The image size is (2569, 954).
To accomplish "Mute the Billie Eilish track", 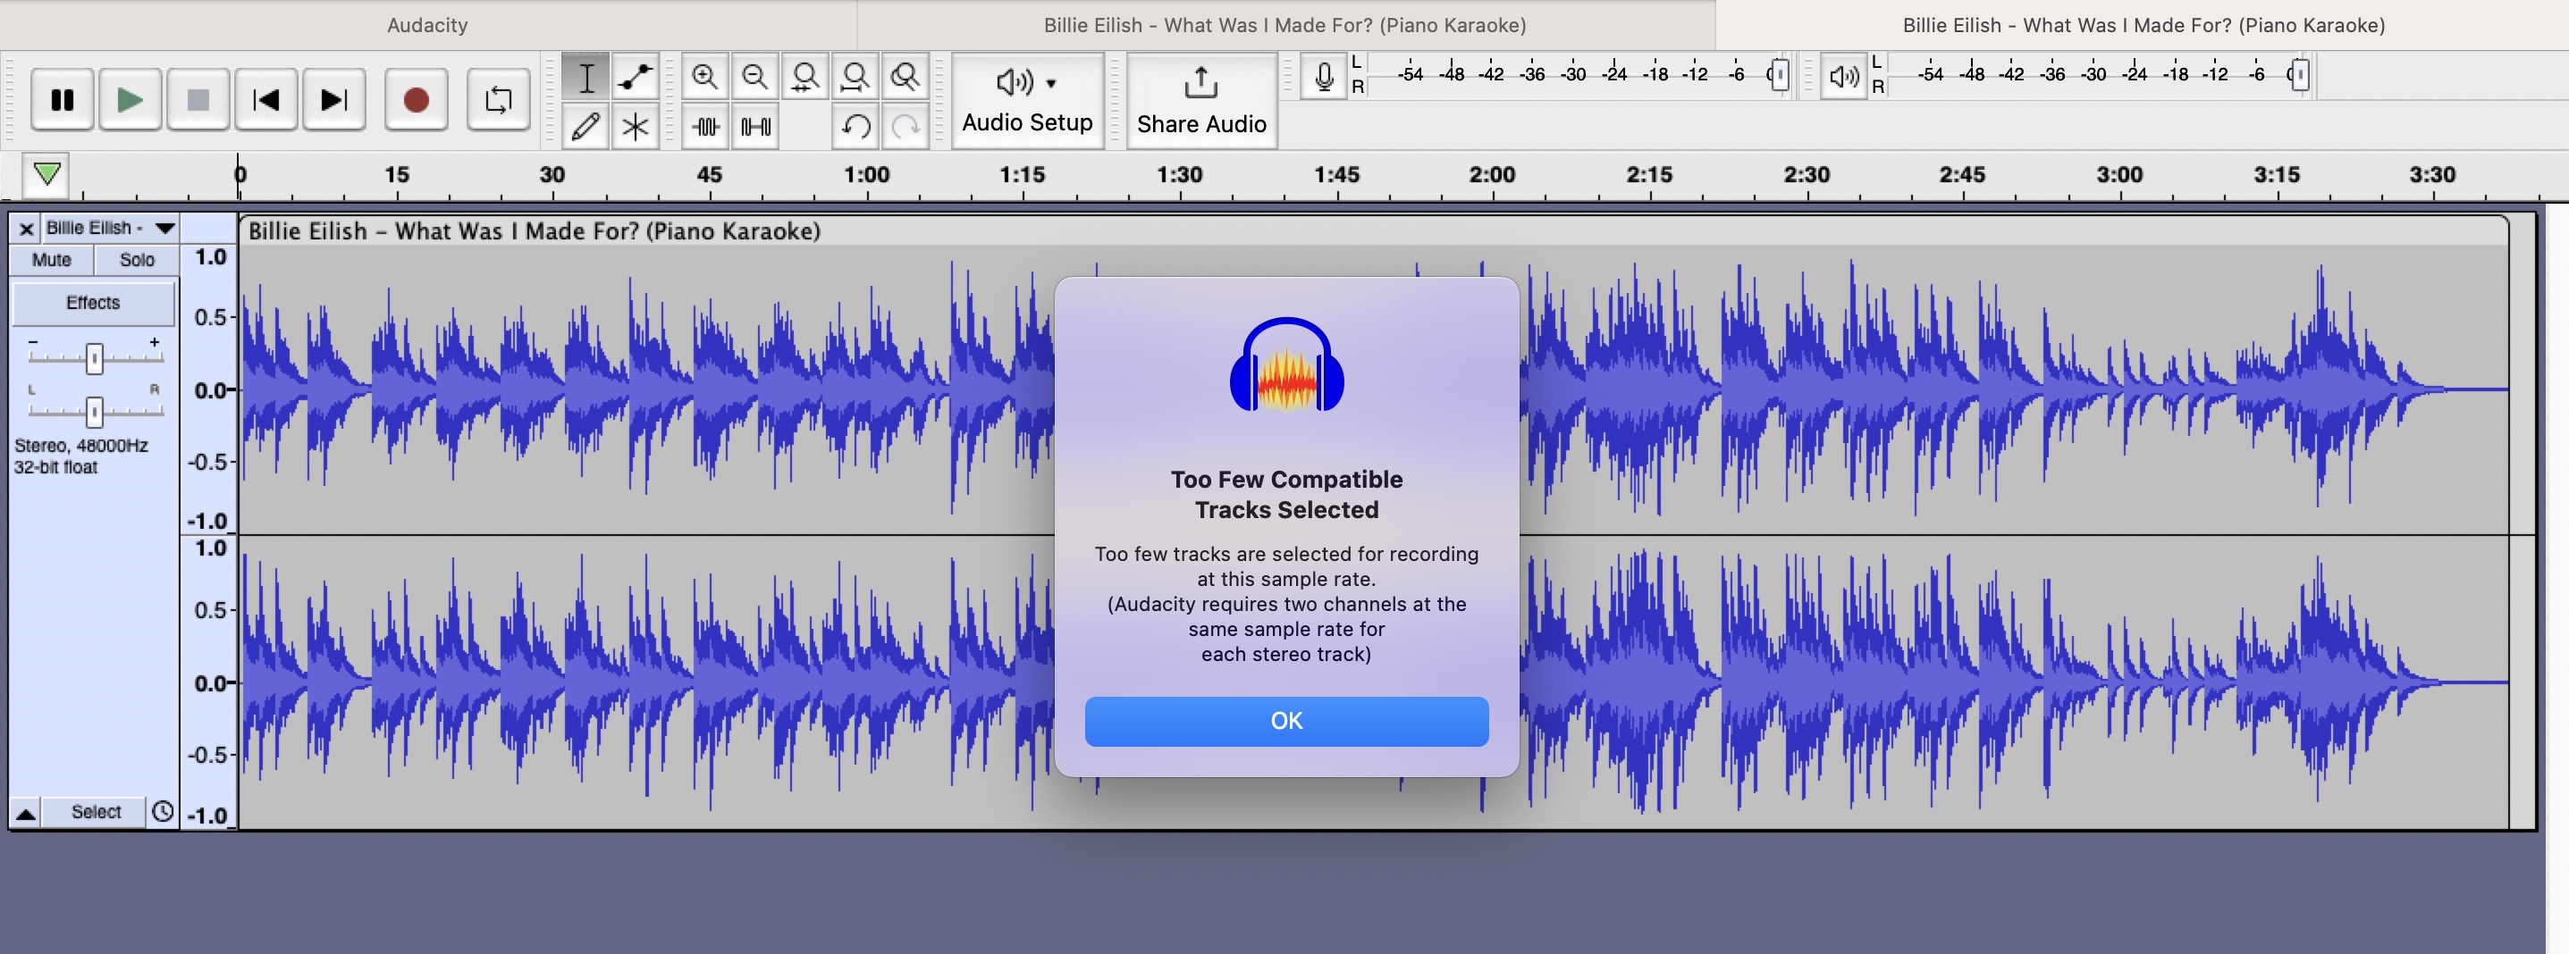I will 50,260.
